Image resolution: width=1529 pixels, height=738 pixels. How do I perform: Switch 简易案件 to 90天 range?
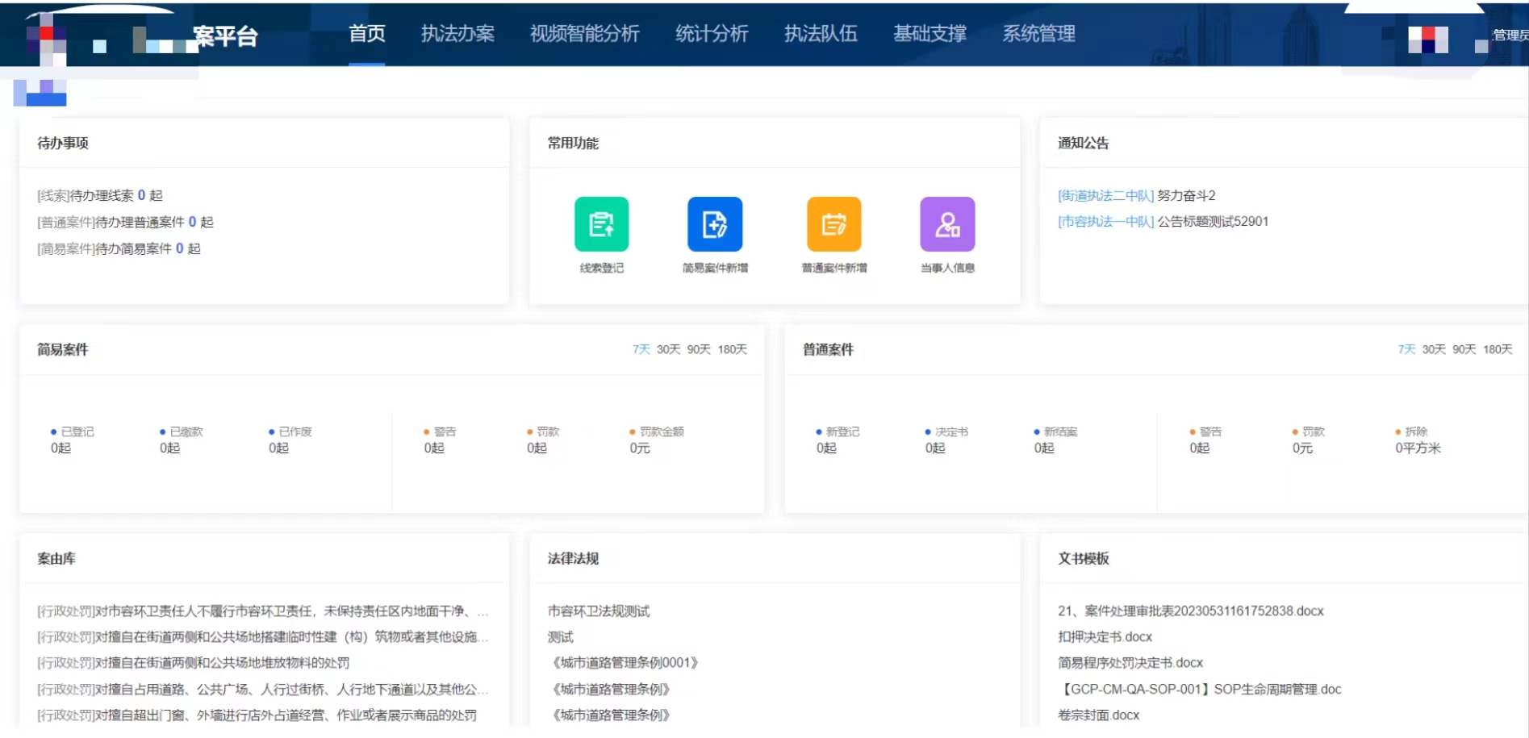click(699, 349)
